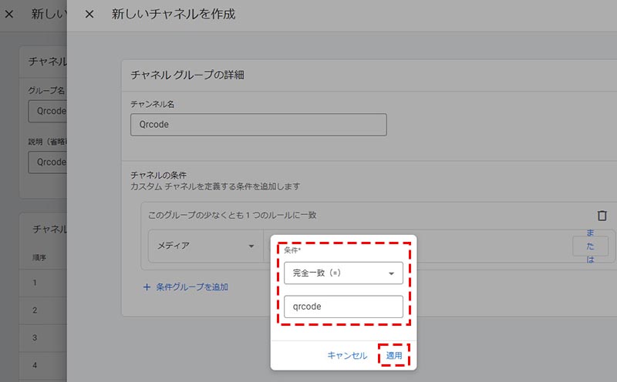The width and height of the screenshot is (617, 382).
Task: Focus the チャンネル名 field containing Qrcode
Action: [258, 125]
